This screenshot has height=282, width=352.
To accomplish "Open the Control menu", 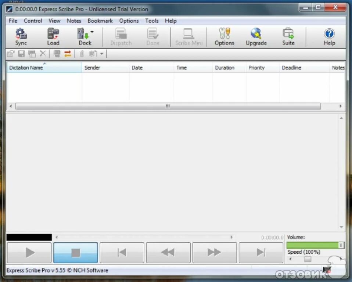I will [x=33, y=21].
